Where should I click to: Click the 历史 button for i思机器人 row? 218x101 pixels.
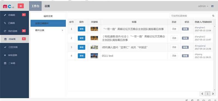click(174, 47)
